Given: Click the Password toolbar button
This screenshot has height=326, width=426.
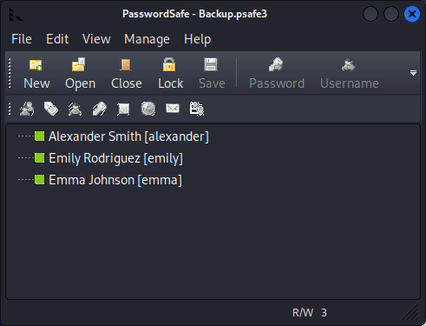Looking at the screenshot, I should (x=277, y=74).
